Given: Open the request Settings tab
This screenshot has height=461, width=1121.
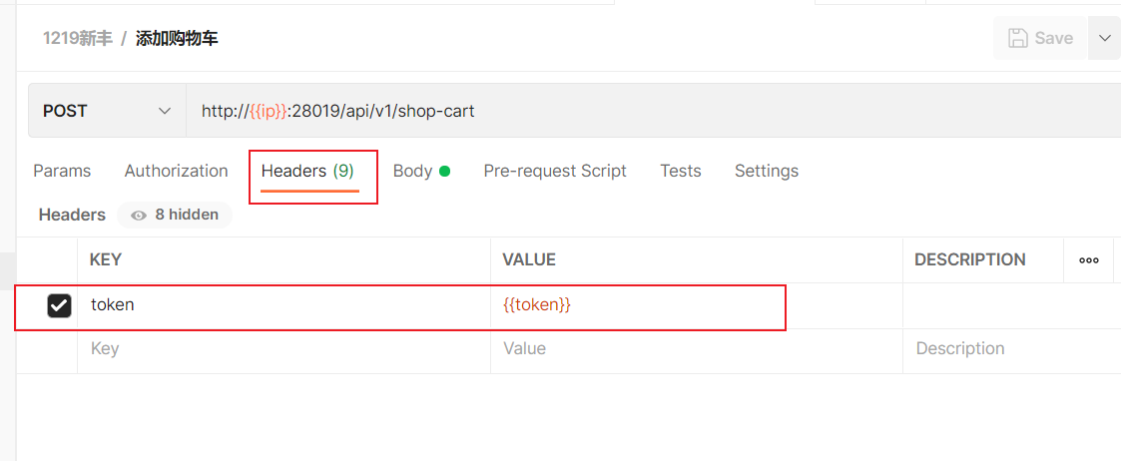Looking at the screenshot, I should click(x=767, y=171).
